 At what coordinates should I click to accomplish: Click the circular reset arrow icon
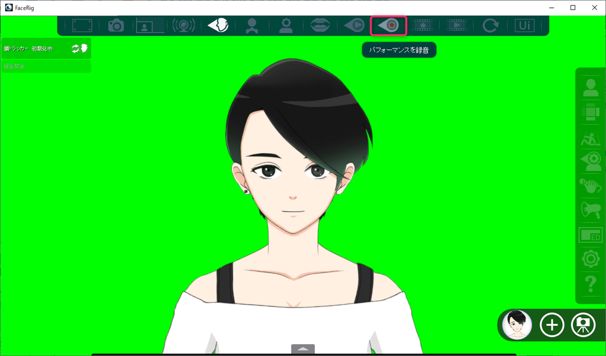click(491, 25)
